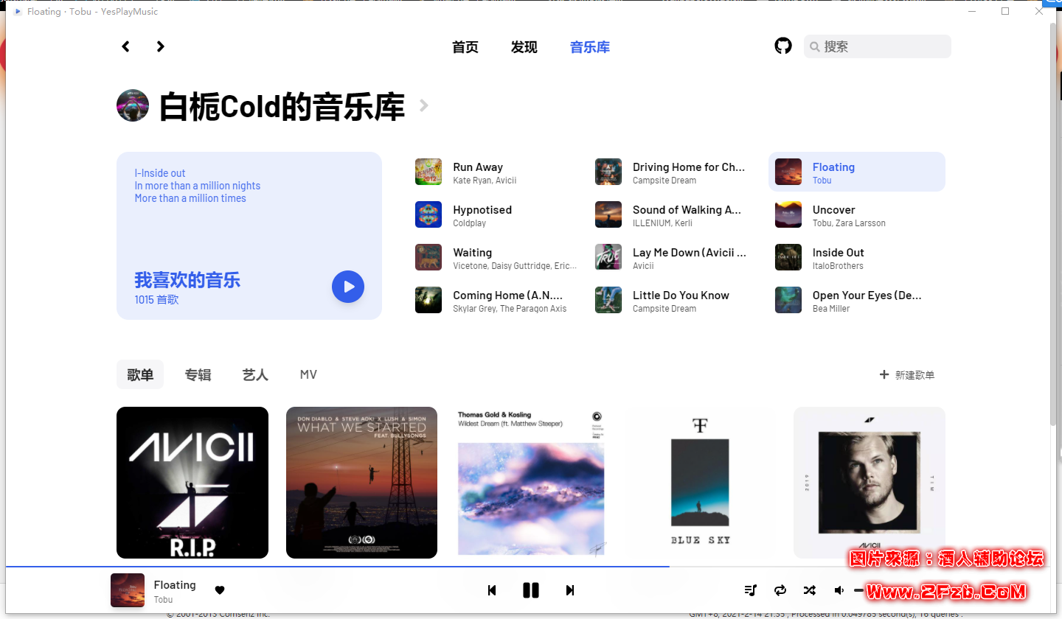Open the play queue icon
This screenshot has width=1062, height=619.
pyautogui.click(x=750, y=590)
